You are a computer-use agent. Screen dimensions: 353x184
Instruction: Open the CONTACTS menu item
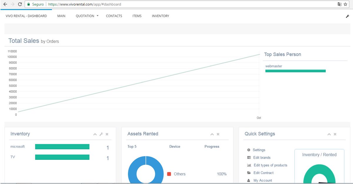(x=114, y=16)
